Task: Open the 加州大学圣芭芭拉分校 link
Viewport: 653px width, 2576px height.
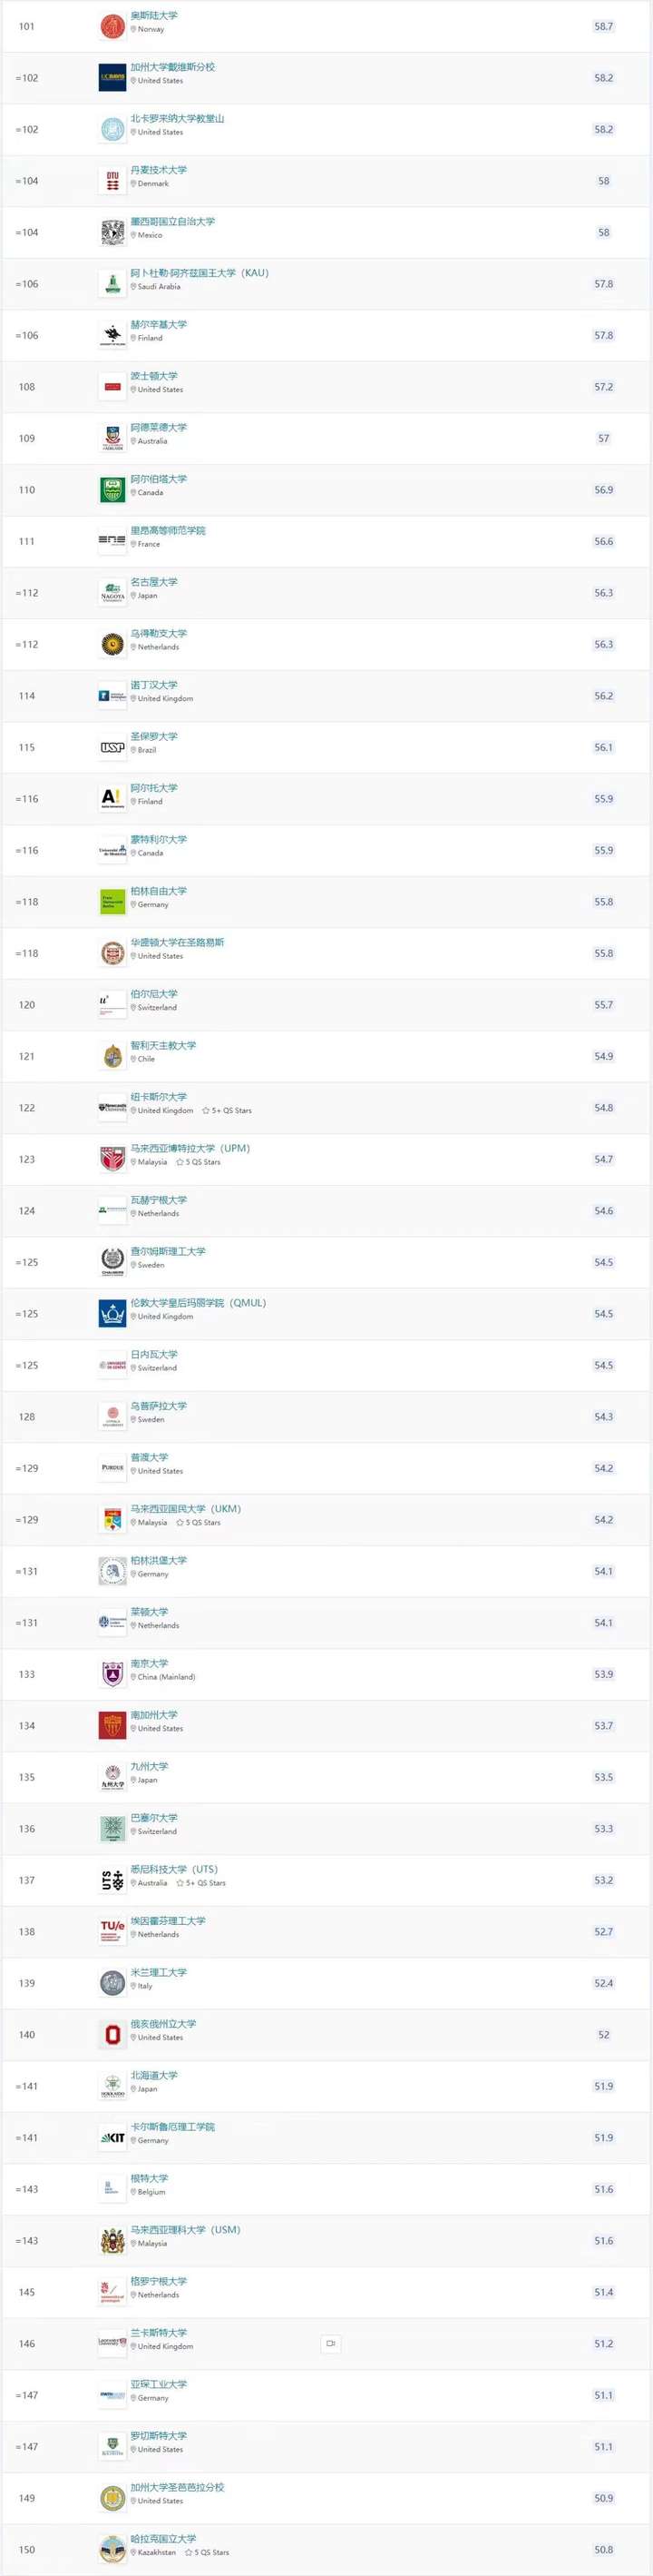Action: click(178, 2487)
